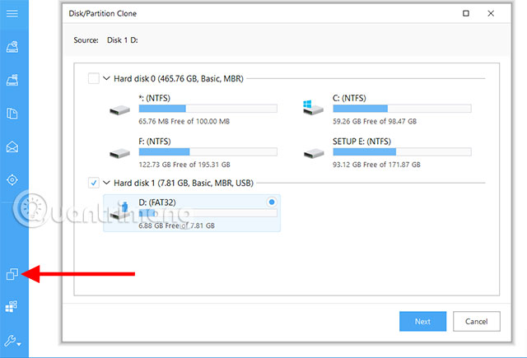Click the D: (FAT32) usage bar
Image resolution: width=527 pixels, height=358 pixels.
tap(208, 213)
